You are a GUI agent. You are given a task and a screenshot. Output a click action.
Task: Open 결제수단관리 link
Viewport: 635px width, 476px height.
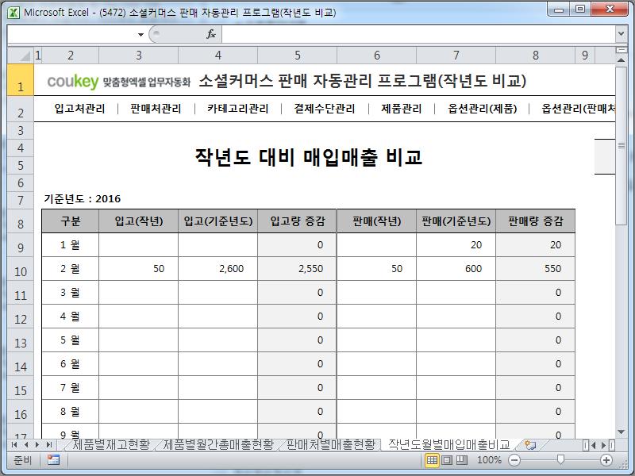pyautogui.click(x=325, y=109)
